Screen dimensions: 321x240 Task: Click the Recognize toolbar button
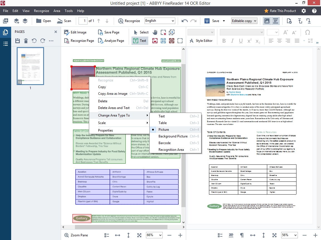click(129, 21)
